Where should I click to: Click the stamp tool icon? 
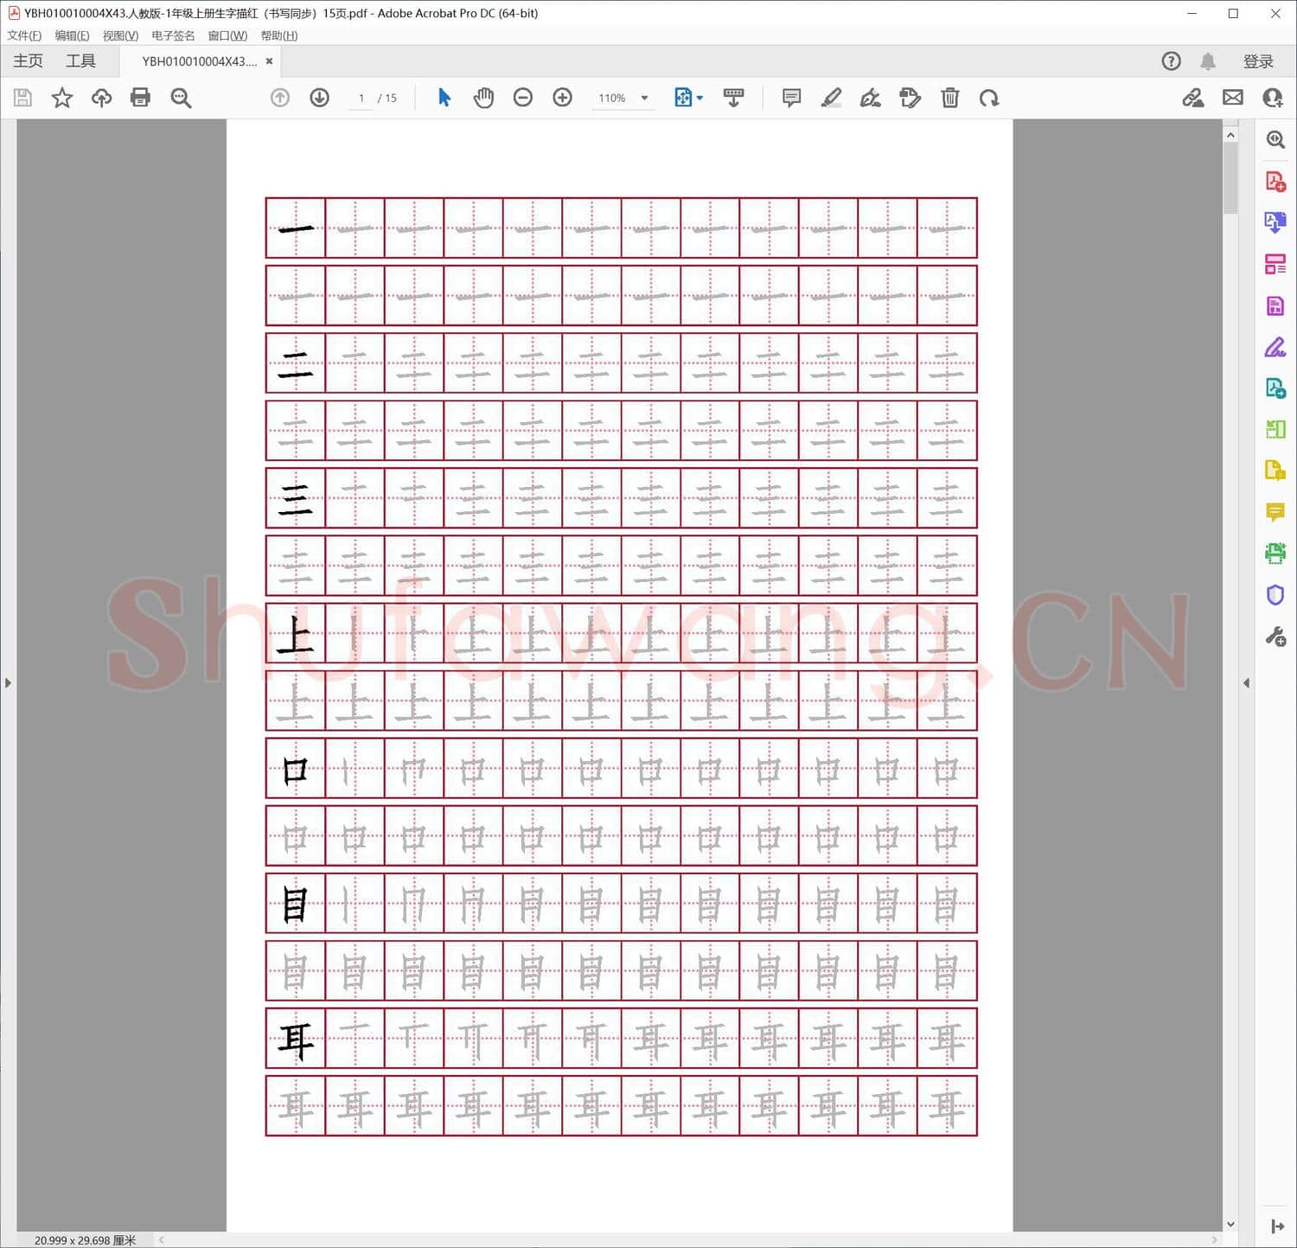click(x=910, y=98)
